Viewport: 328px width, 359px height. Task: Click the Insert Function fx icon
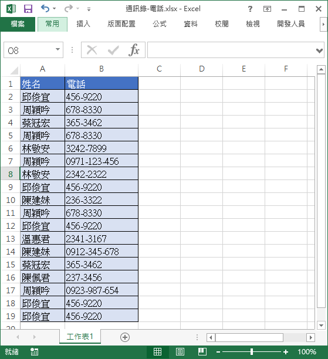(134, 50)
